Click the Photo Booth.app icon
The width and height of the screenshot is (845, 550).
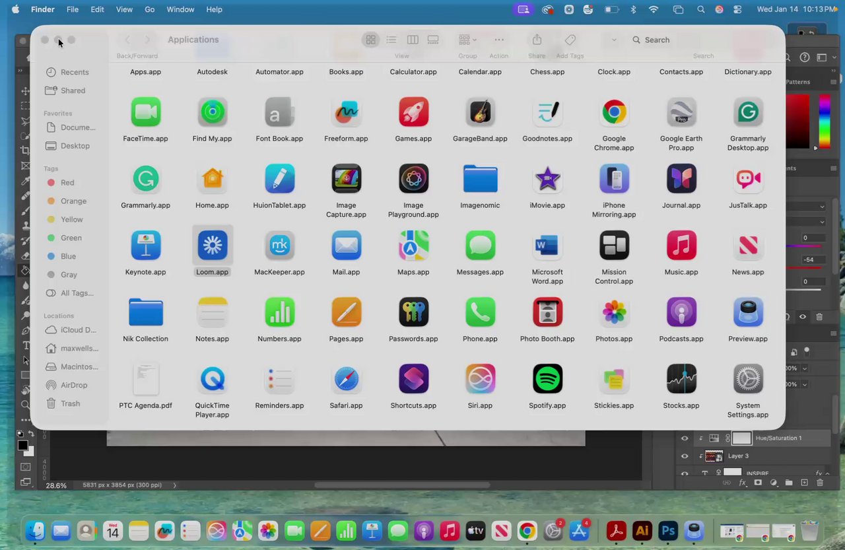547,312
